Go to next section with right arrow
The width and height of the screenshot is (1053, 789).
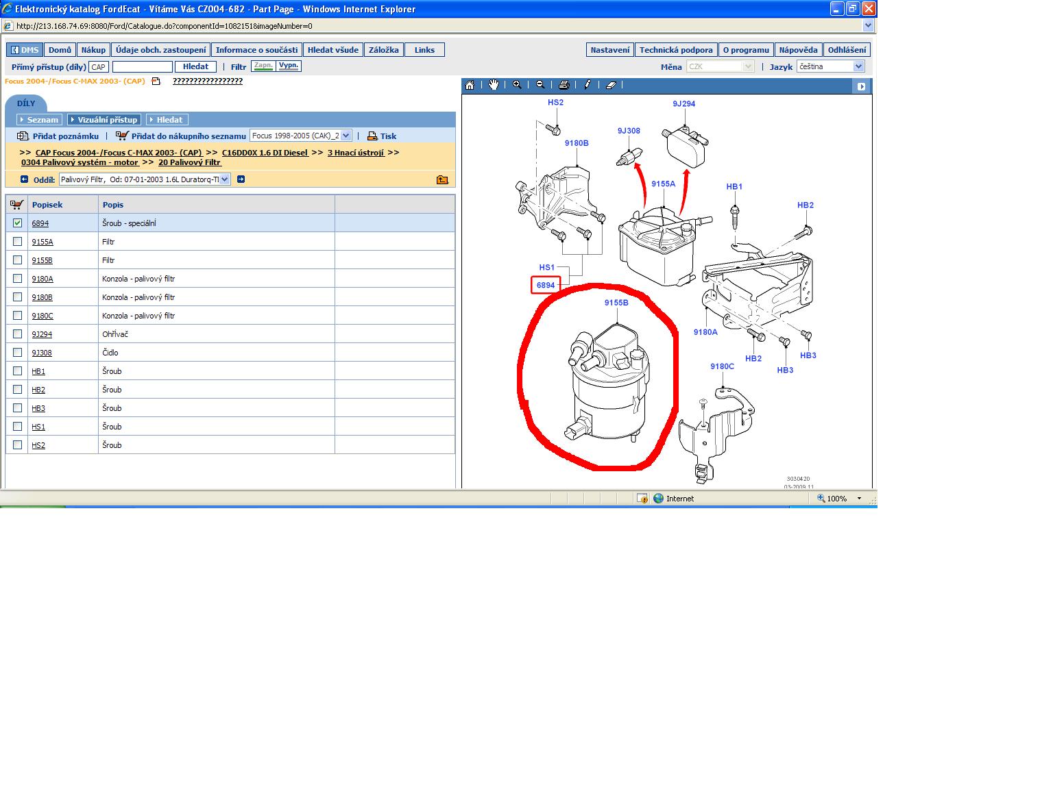[241, 179]
